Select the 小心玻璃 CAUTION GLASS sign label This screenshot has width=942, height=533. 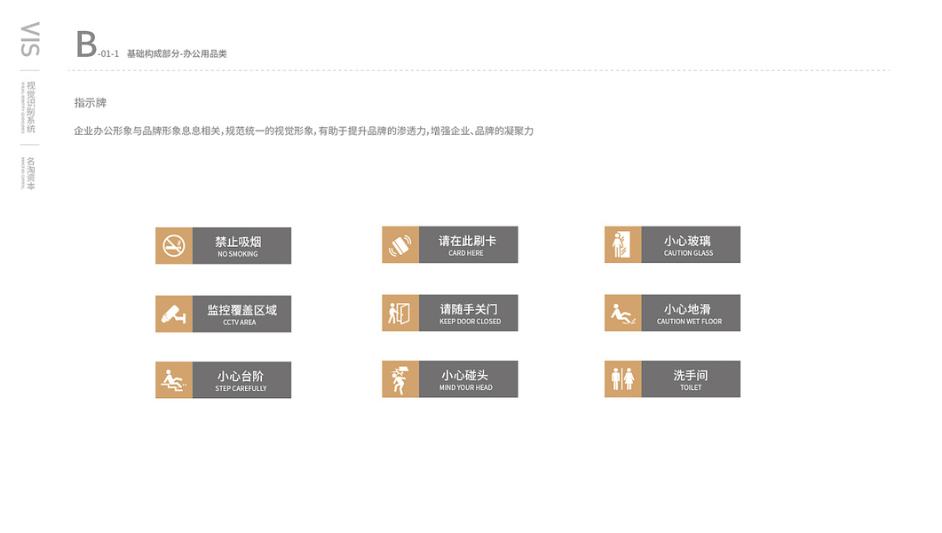pyautogui.click(x=690, y=244)
